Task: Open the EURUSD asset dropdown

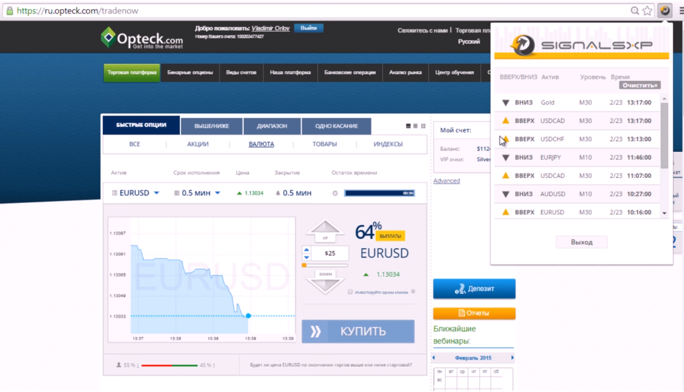Action: (x=136, y=193)
